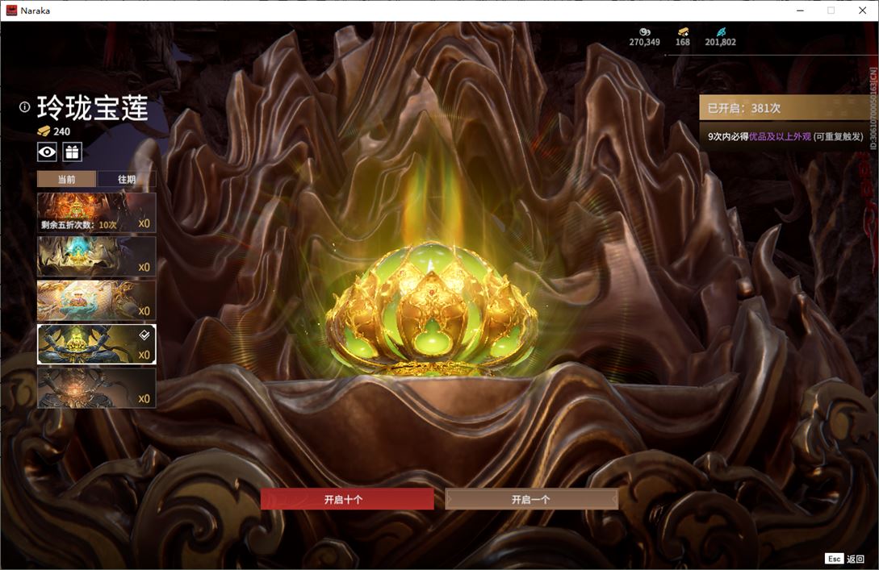Select the golden dragon chest thumbnail
The height and width of the screenshot is (570, 879).
click(96, 301)
